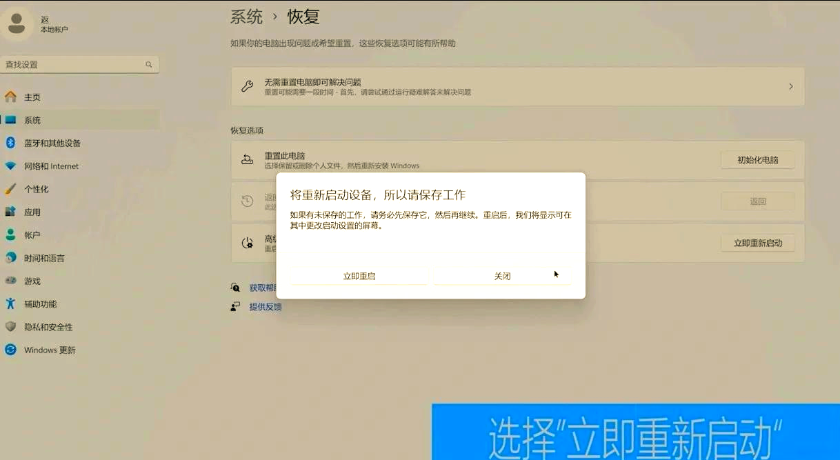Click the Accounts (帐户) person icon
The height and width of the screenshot is (460, 840).
(x=10, y=235)
